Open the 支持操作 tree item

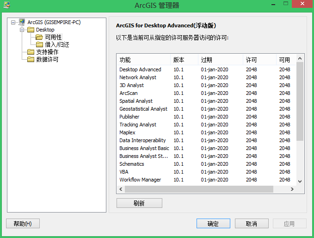point(47,52)
